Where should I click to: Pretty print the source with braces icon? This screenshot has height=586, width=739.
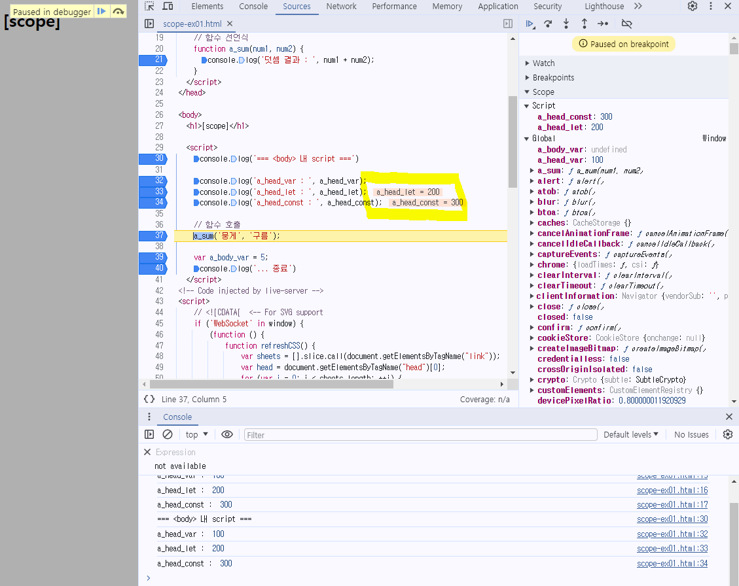tap(149, 399)
